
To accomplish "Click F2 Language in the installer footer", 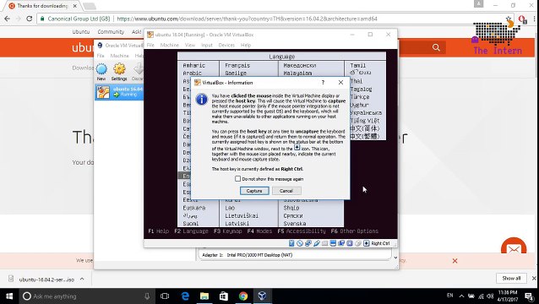I will click(x=191, y=231).
